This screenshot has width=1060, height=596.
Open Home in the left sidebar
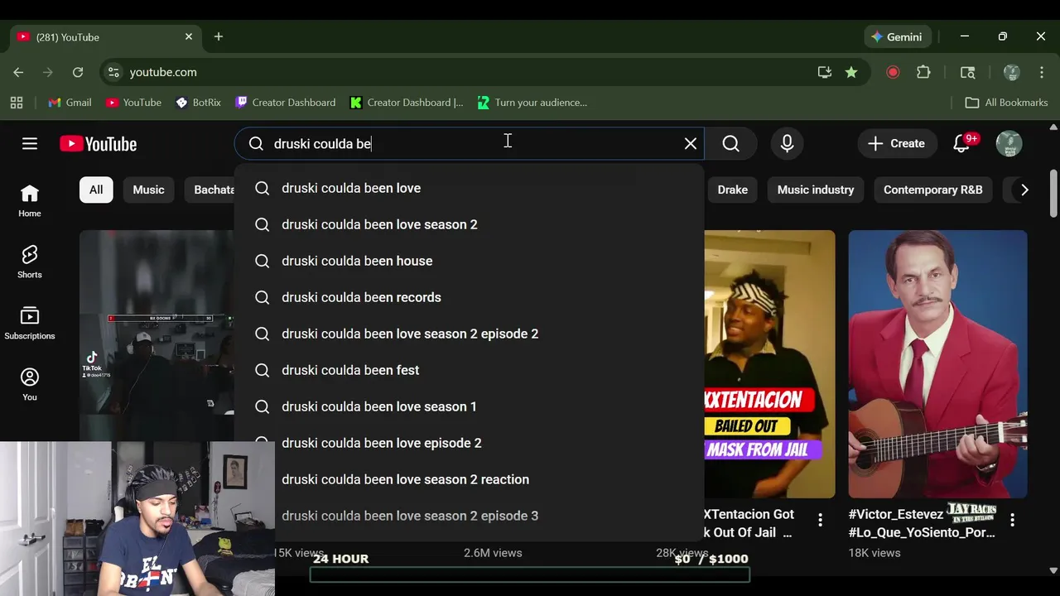30,201
